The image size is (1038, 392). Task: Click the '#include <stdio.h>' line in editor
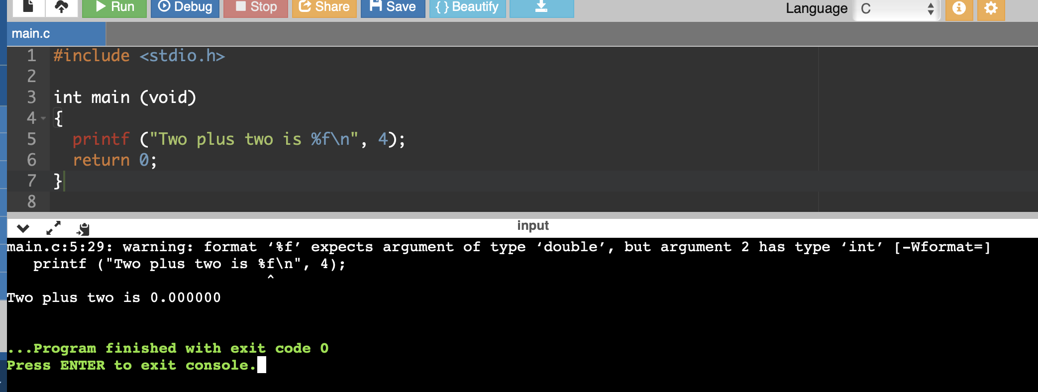point(139,56)
